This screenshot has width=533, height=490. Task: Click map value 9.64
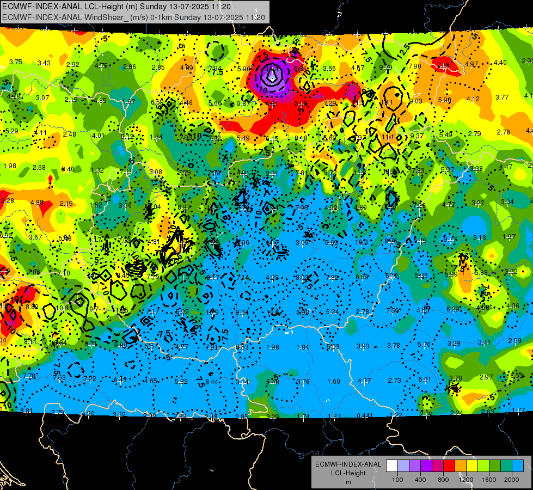coord(242,312)
